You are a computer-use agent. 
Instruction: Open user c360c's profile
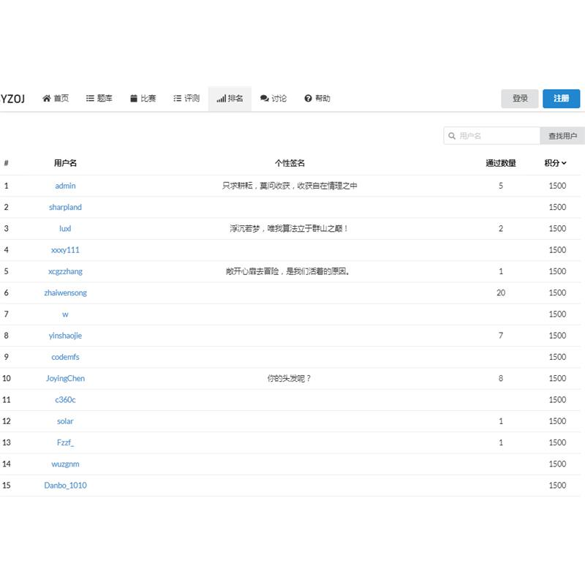click(x=65, y=400)
